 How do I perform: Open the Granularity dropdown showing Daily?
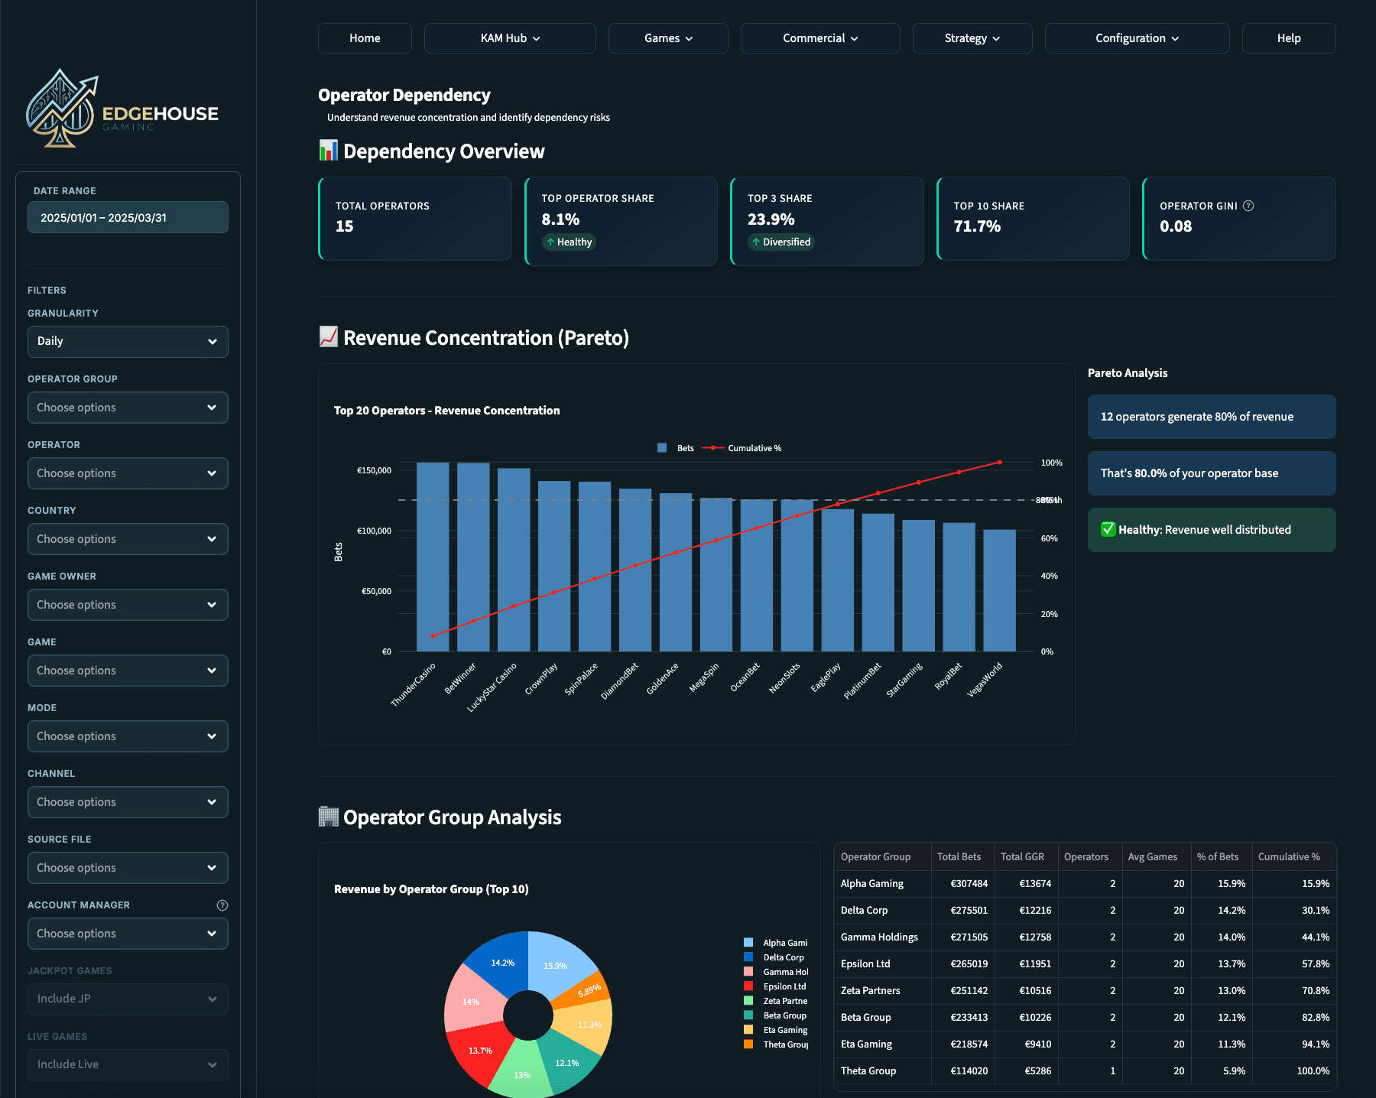[x=128, y=341]
